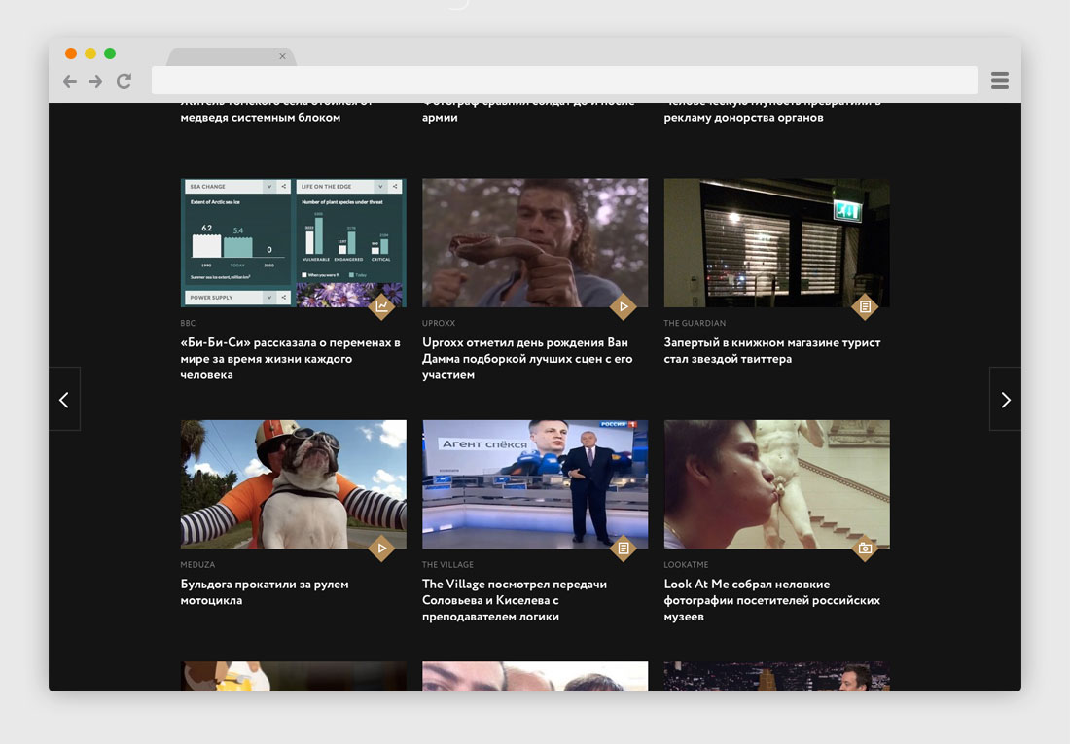Open headline Бульдога прокатили за рулем мотоцикла
The image size is (1070, 744).
click(x=265, y=591)
